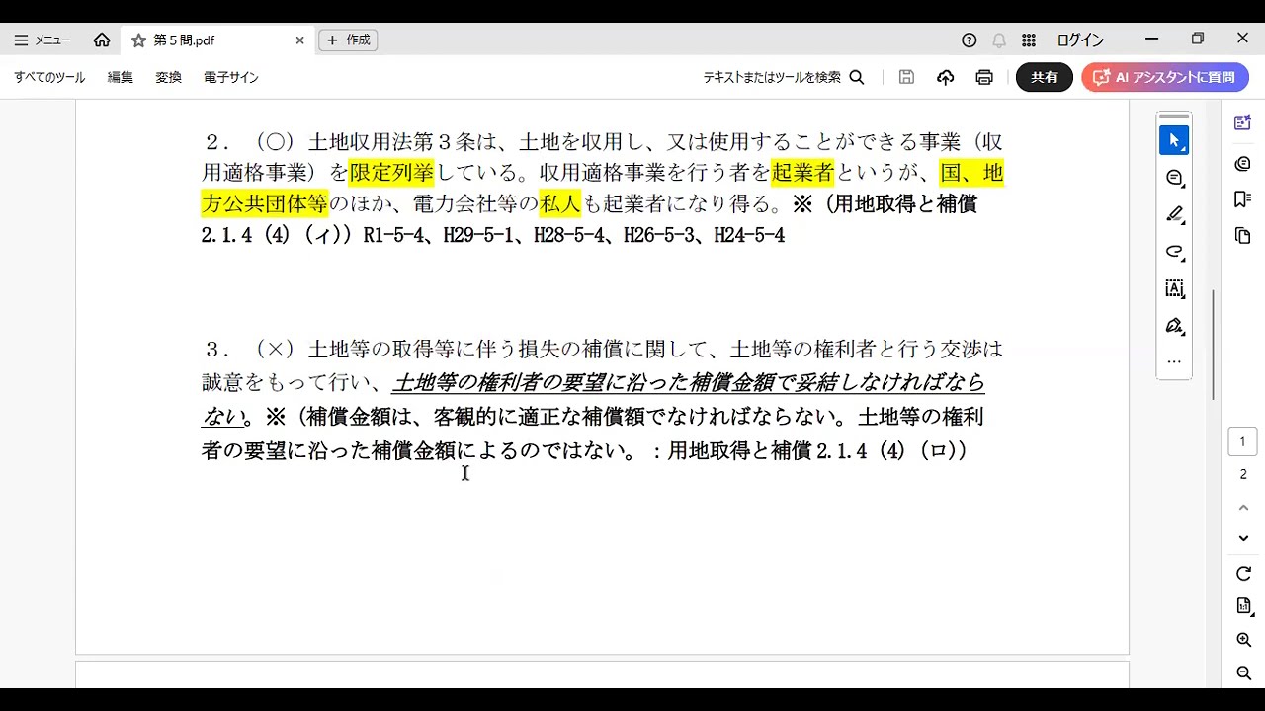Viewport: 1265px width, 711px height.
Task: Ask the AI アシスタントに質問 button
Action: coord(1165,77)
